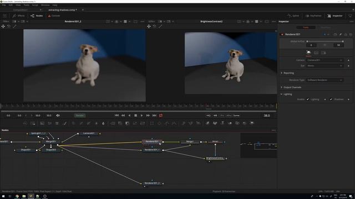The image size is (355, 199).
Task: Add a Paint tool from toolbar
Action: click(64, 123)
